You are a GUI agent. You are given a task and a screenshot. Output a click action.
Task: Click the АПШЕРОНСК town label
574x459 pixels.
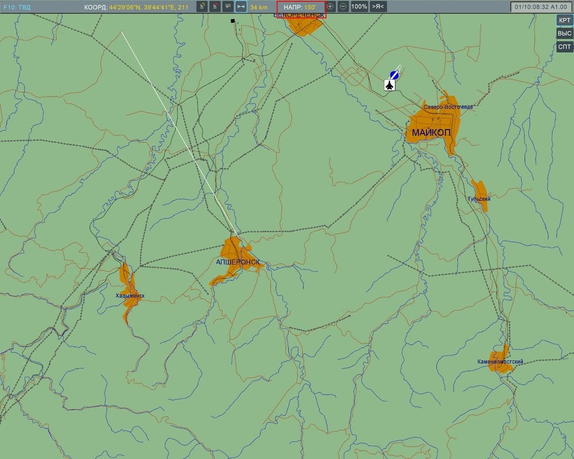point(238,262)
